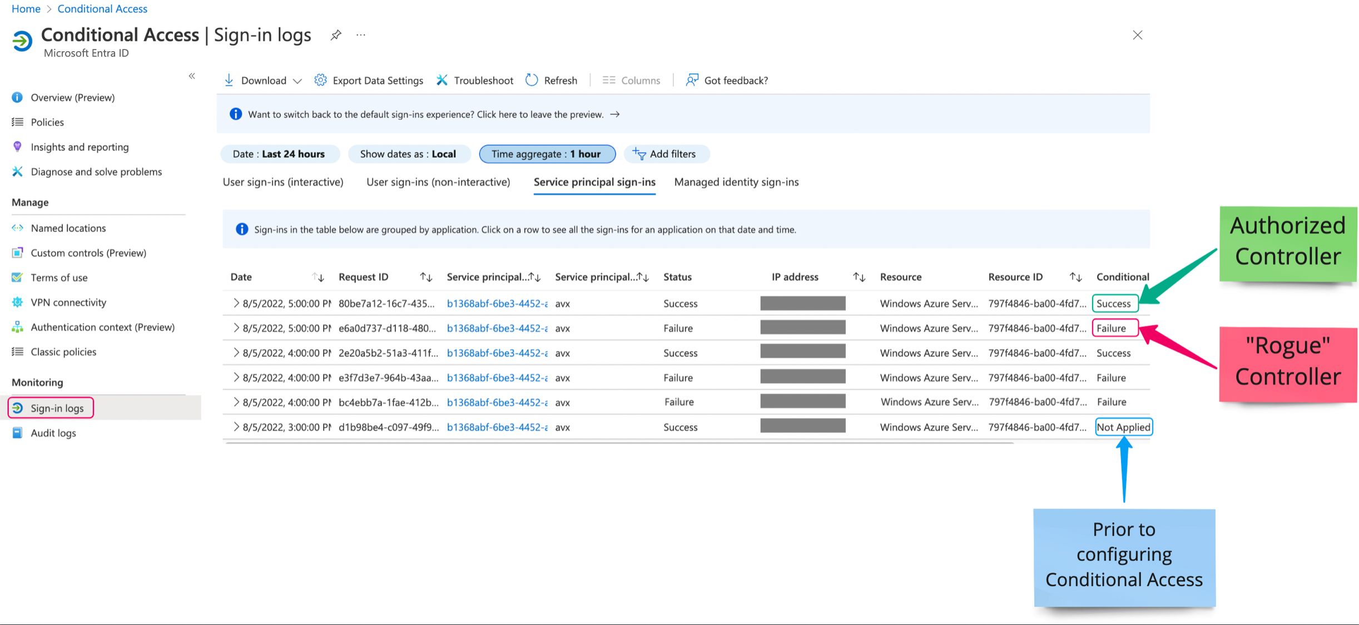Expand the first sign-in row details
The height and width of the screenshot is (625, 1359).
(x=237, y=304)
